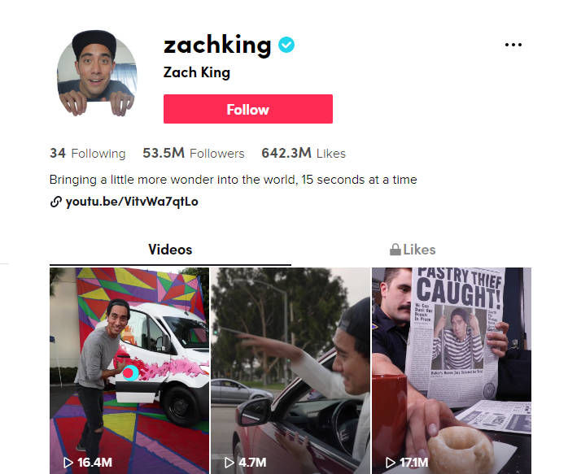Follow the zachking account
This screenshot has height=474, width=568.
coord(248,109)
